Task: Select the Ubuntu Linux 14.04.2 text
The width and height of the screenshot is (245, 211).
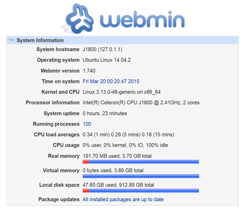Action: tap(106, 60)
